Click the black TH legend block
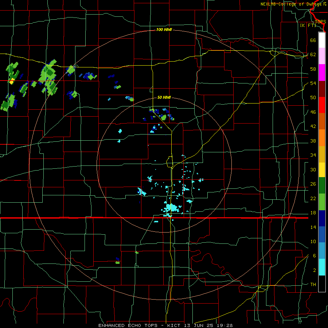Viewport: 328px width, 328px height. pos(322,284)
